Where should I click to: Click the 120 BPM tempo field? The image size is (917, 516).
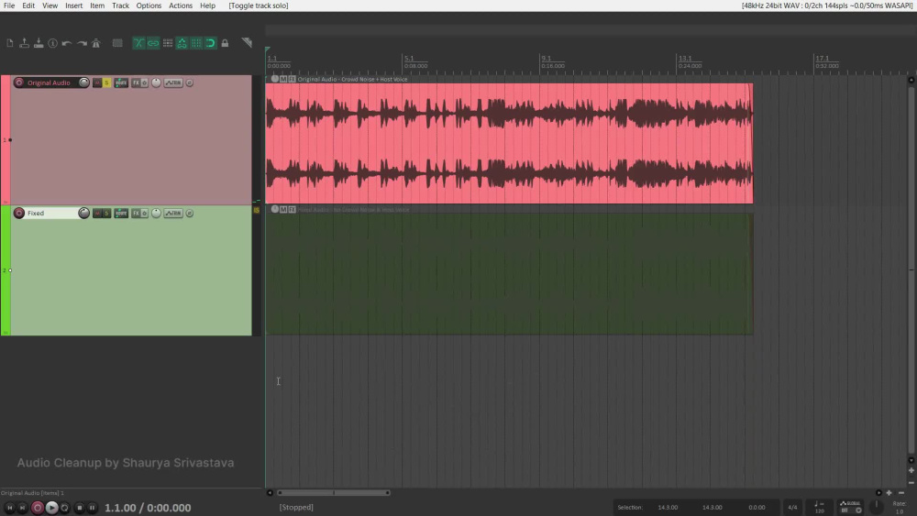click(819, 507)
